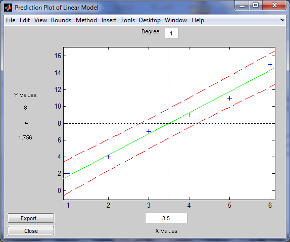Image resolution: width=290 pixels, height=242 pixels.
Task: Click the +/- label
Action: [25, 123]
